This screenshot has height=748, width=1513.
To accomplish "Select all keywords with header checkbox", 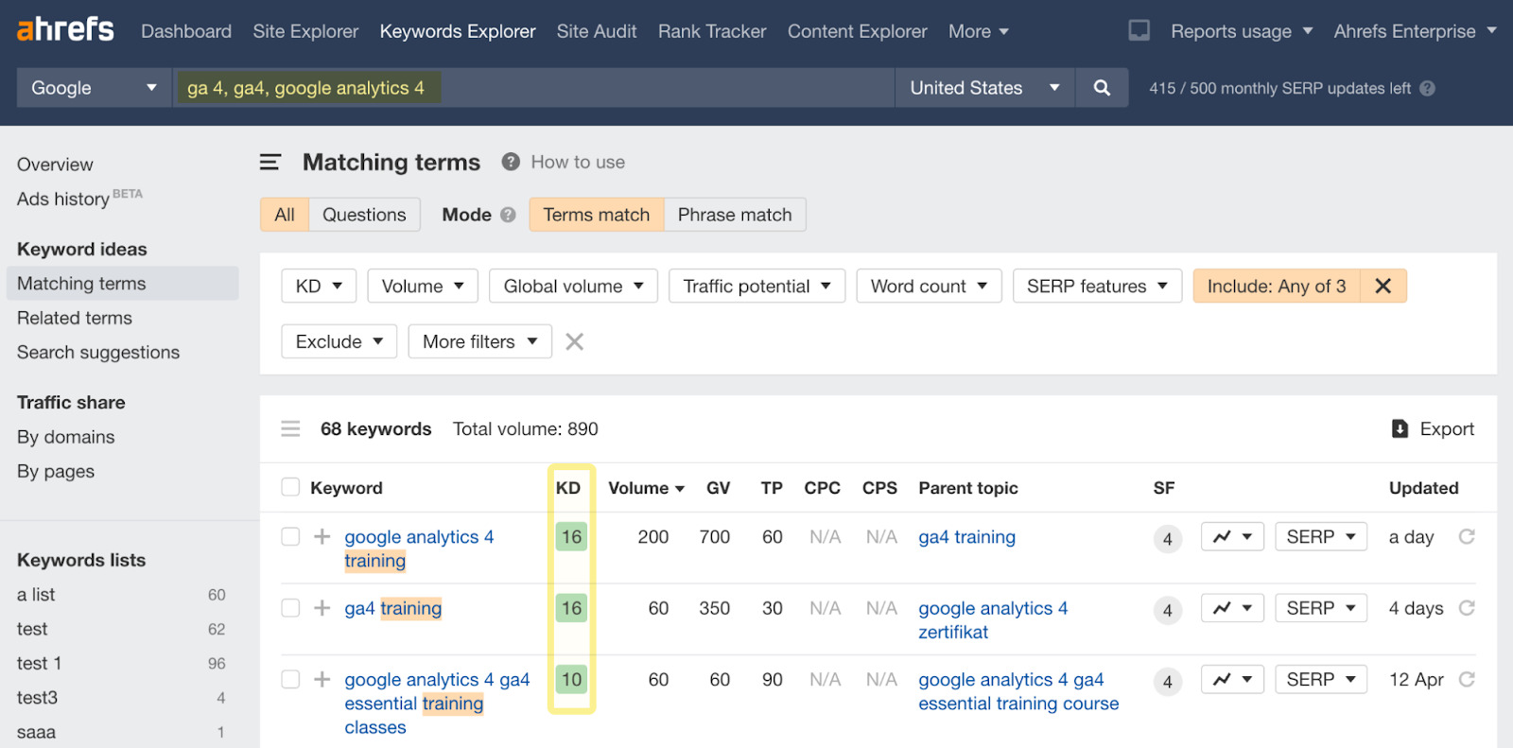I will [x=290, y=487].
